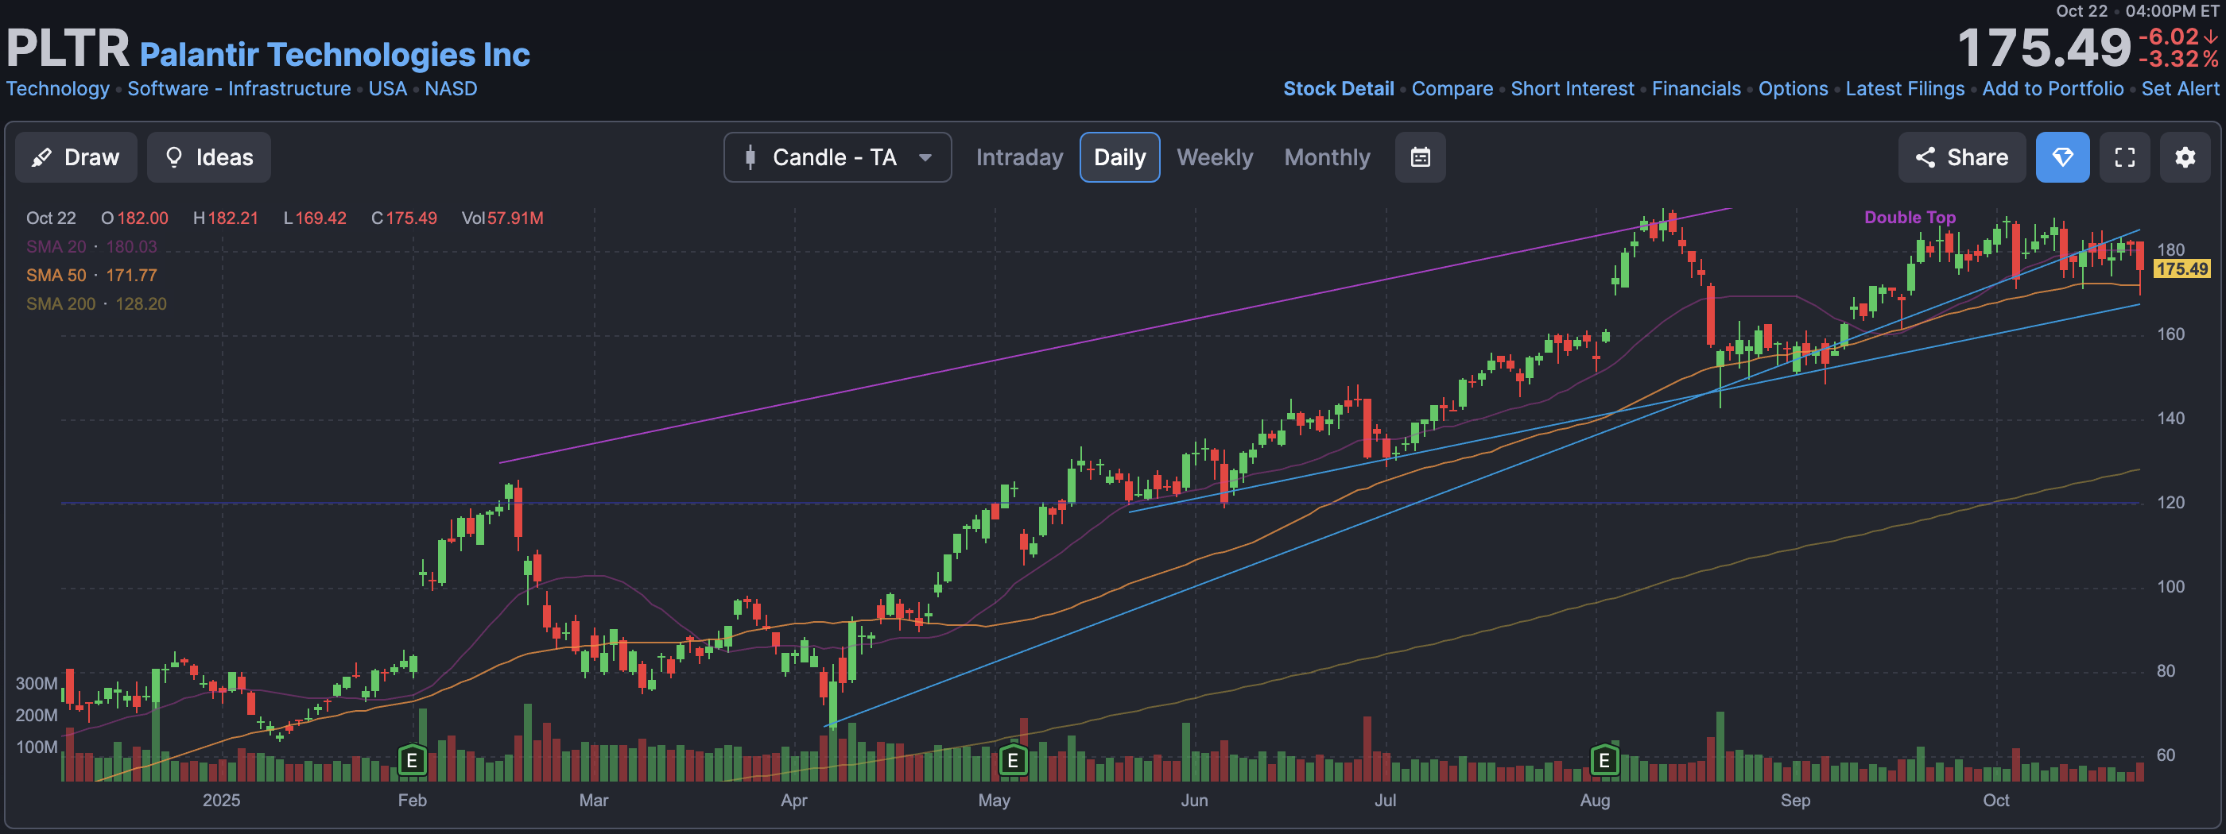Image resolution: width=2226 pixels, height=834 pixels.
Task: Click Palantir Technologies Inc company name
Action: pyautogui.click(x=335, y=54)
